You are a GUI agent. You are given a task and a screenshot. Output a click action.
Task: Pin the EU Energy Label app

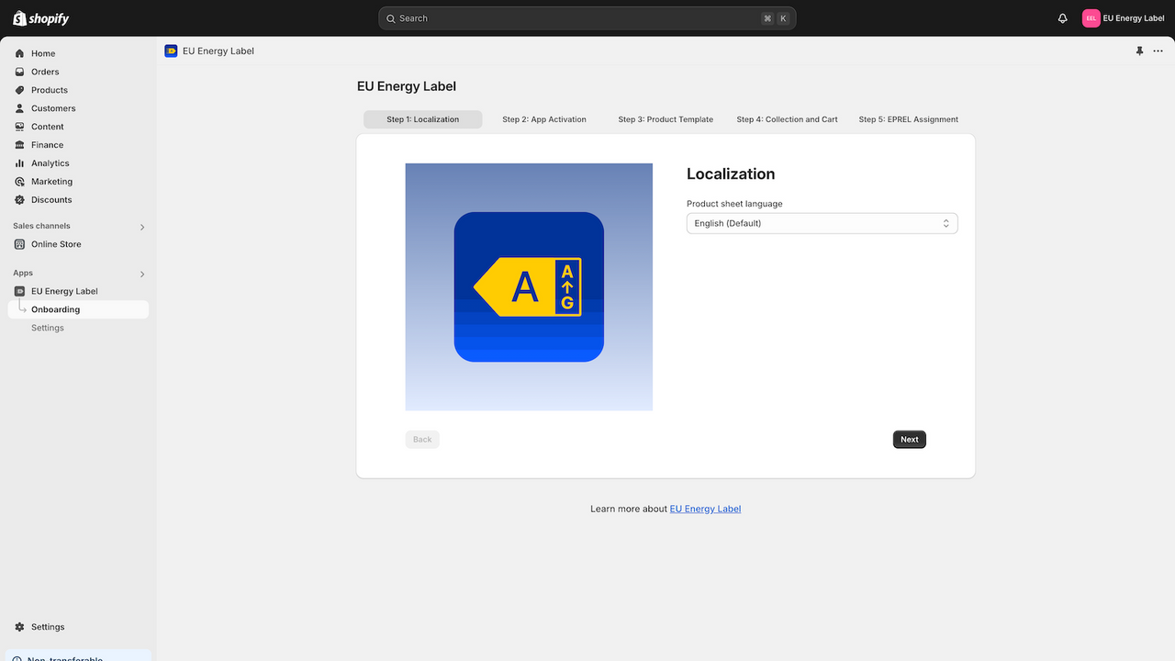1139,51
